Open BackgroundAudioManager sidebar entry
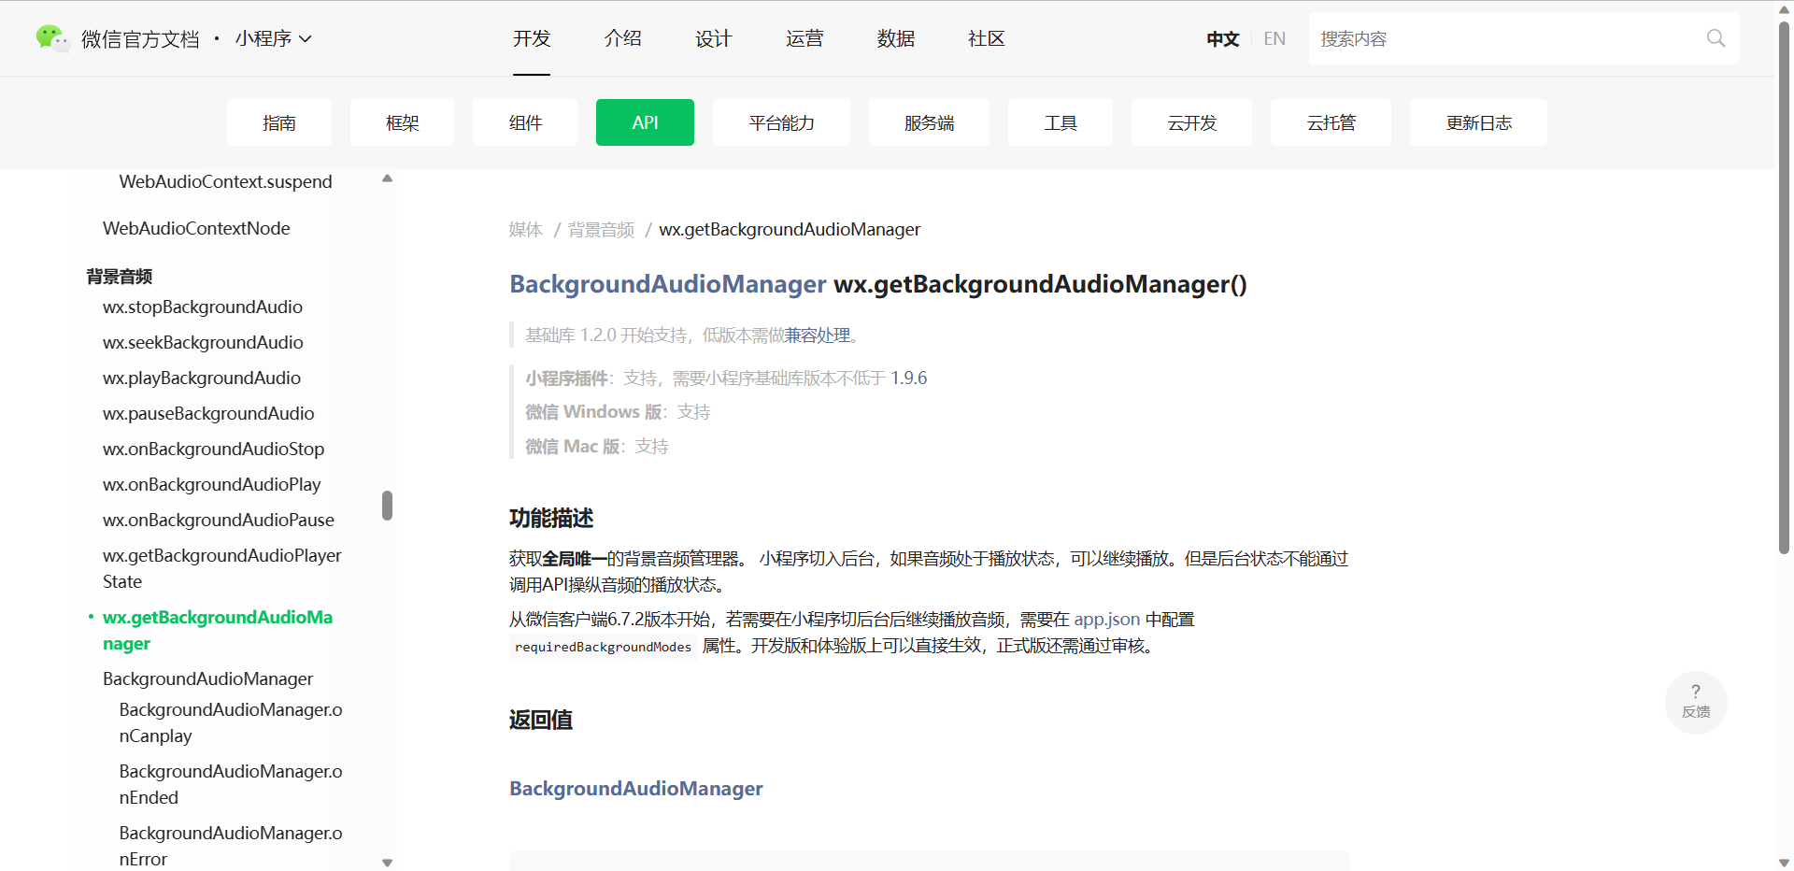This screenshot has height=871, width=1794. [207, 678]
